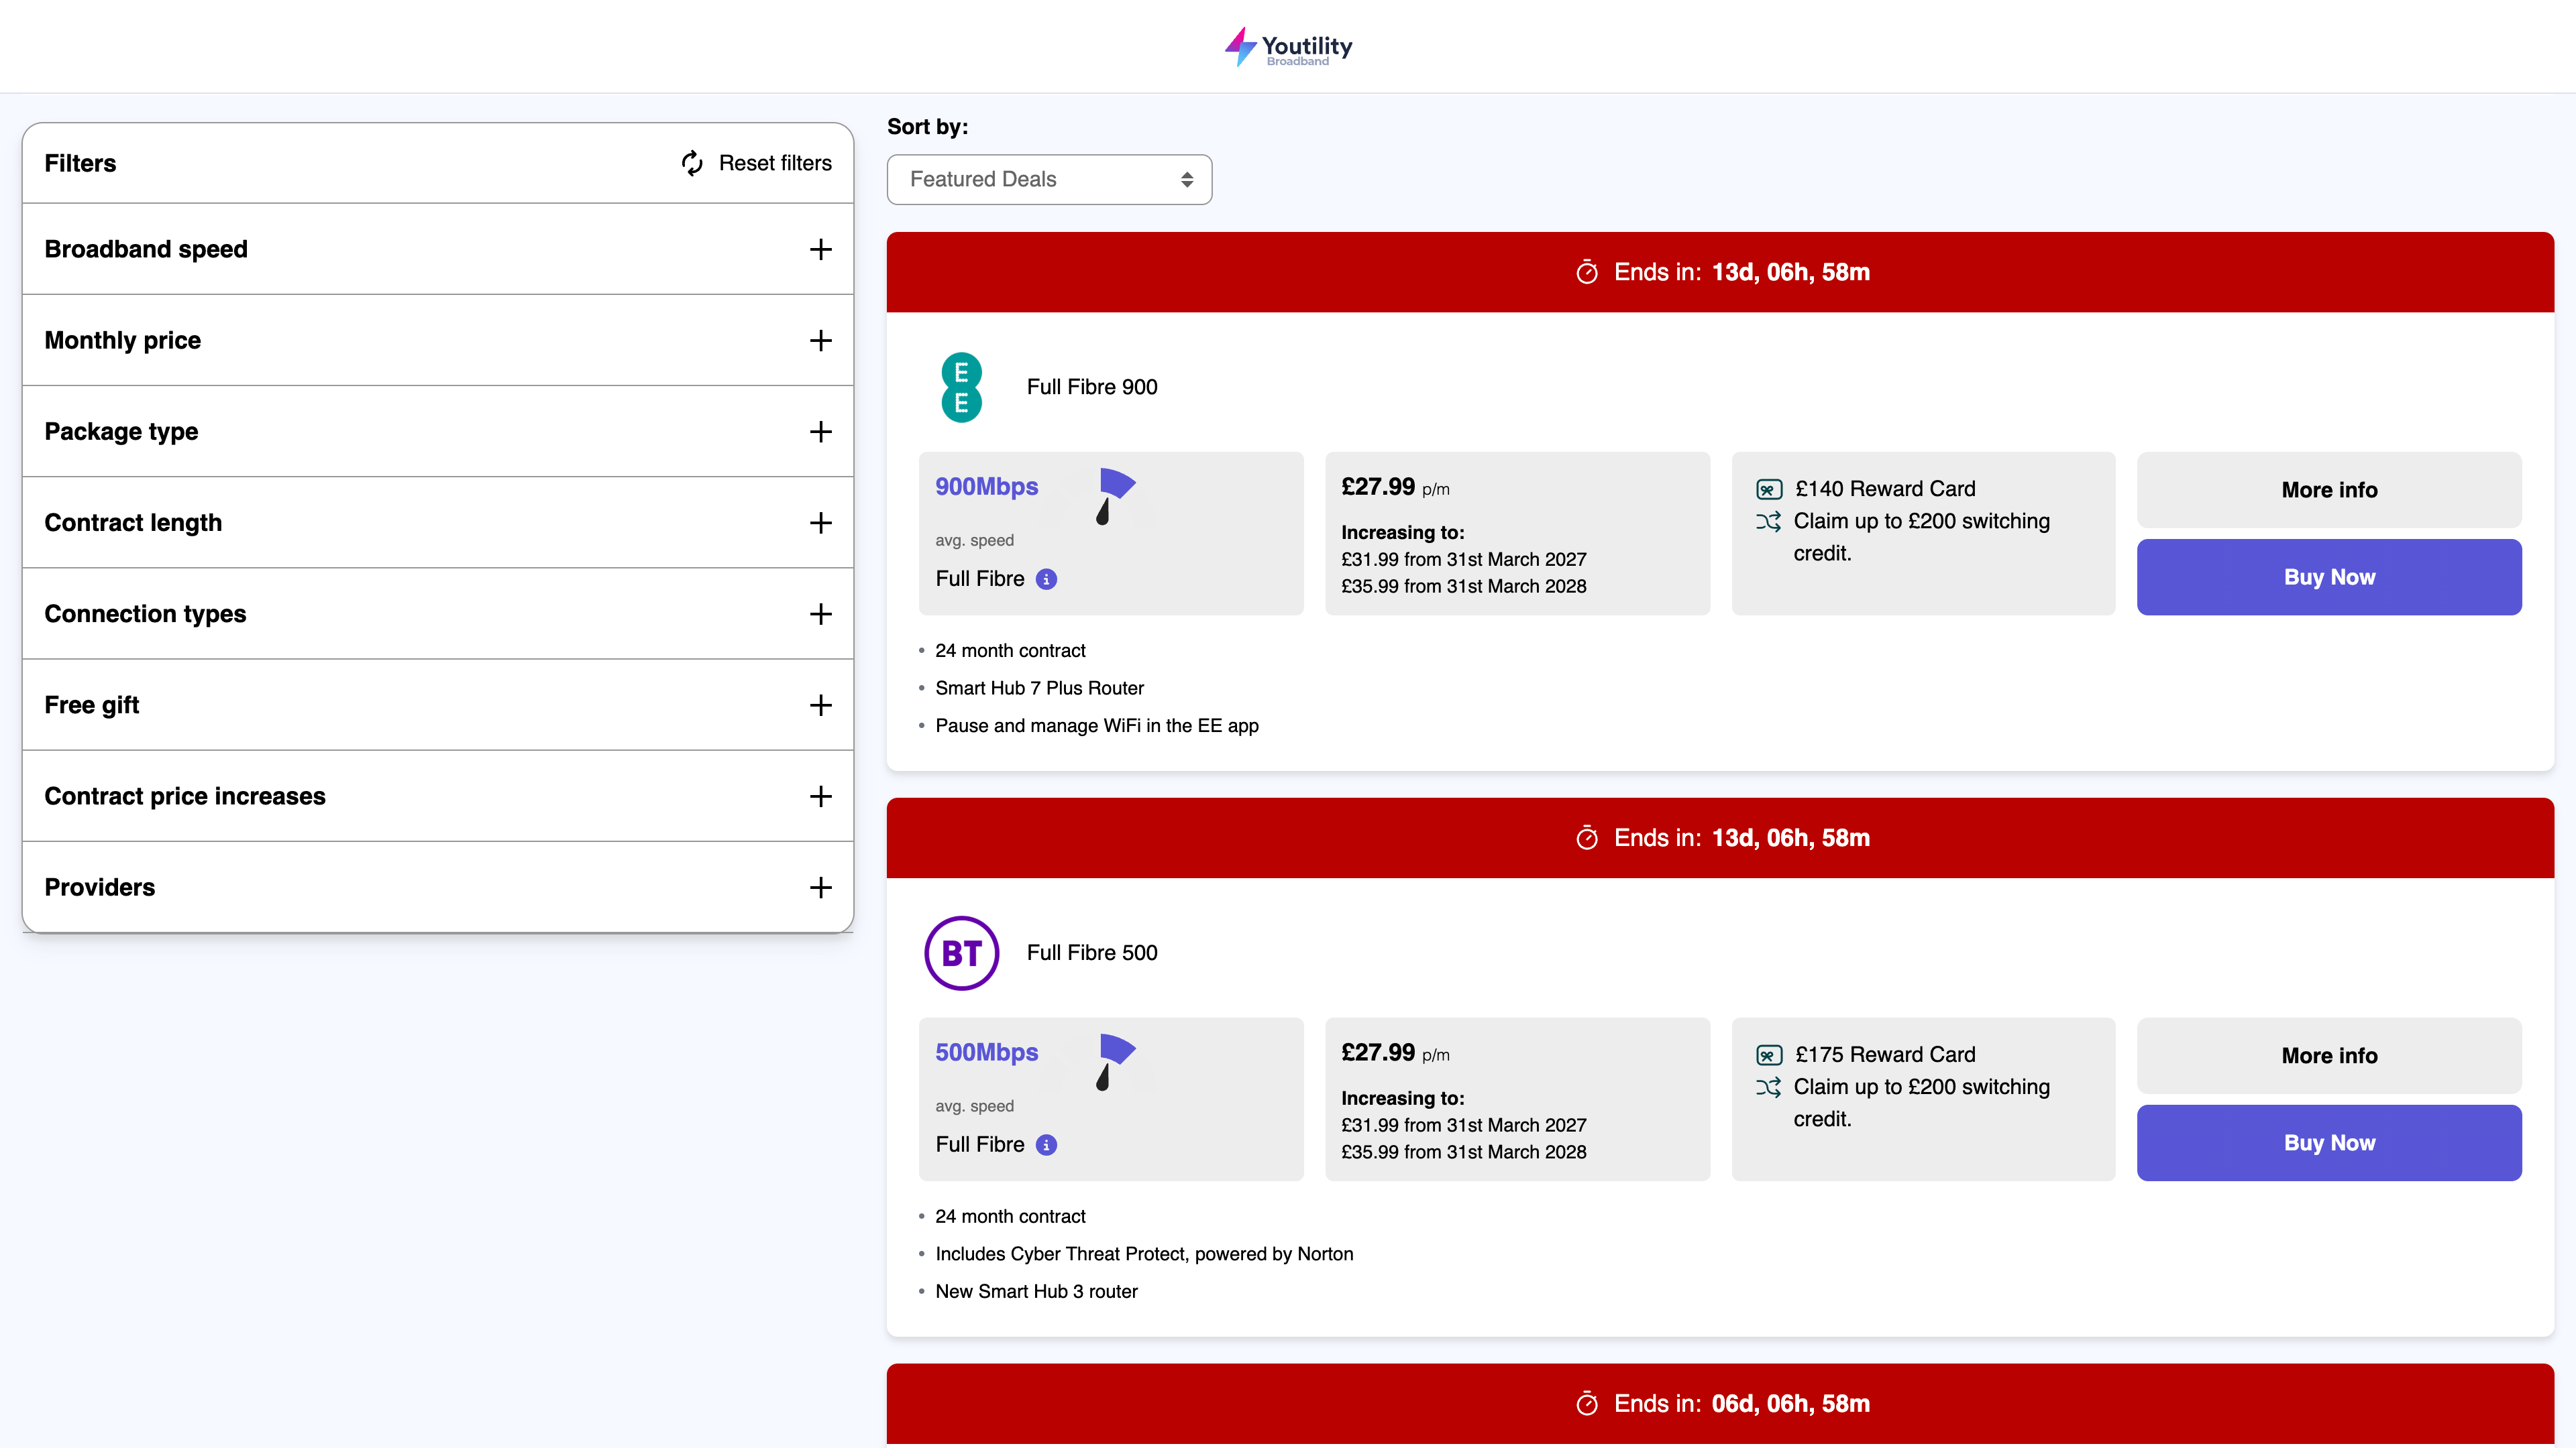
Task: Click 'Smart Hub 7 Plus Router' bullet
Action: (1039, 688)
